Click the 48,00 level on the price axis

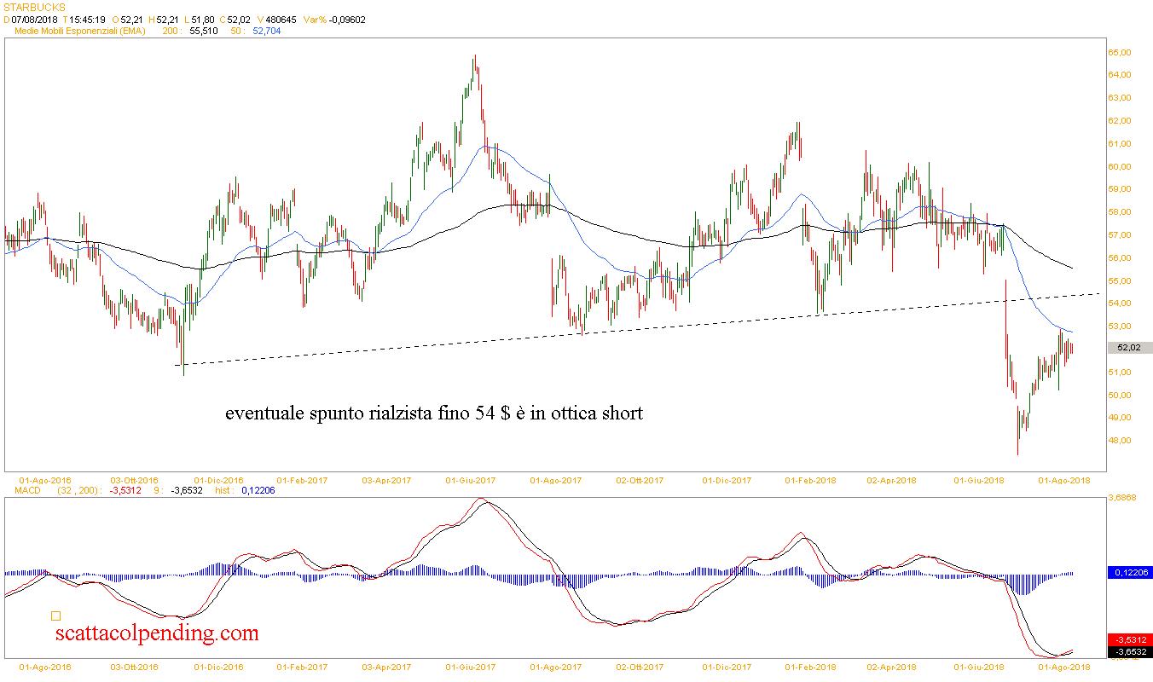click(x=1119, y=440)
